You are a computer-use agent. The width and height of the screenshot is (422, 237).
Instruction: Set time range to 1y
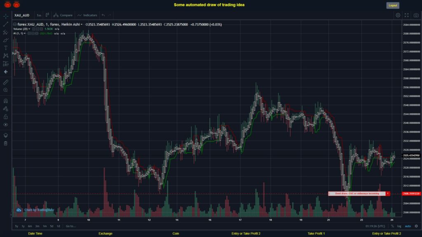coord(23,226)
